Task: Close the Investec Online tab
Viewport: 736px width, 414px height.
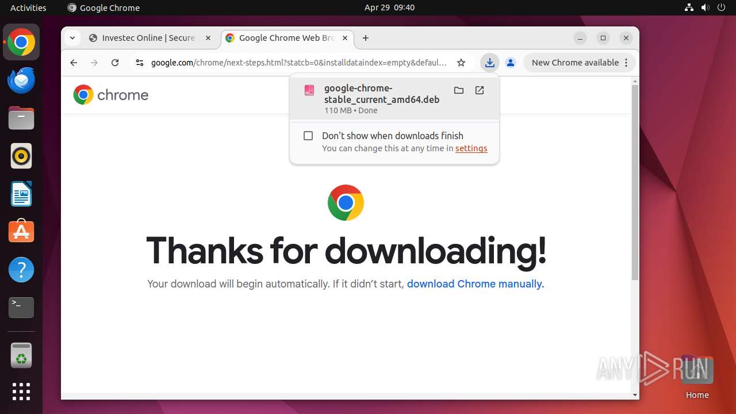Action: [208, 38]
